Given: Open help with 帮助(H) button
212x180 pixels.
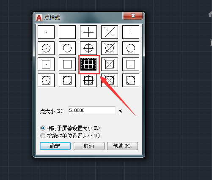Looking at the screenshot, I should pos(122,146).
